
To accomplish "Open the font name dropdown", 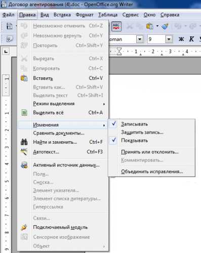I will point(140,39).
